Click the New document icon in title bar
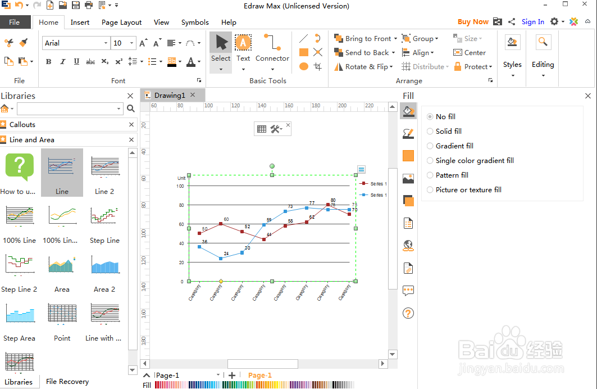Image resolution: width=597 pixels, height=389 pixels. tap(50, 5)
